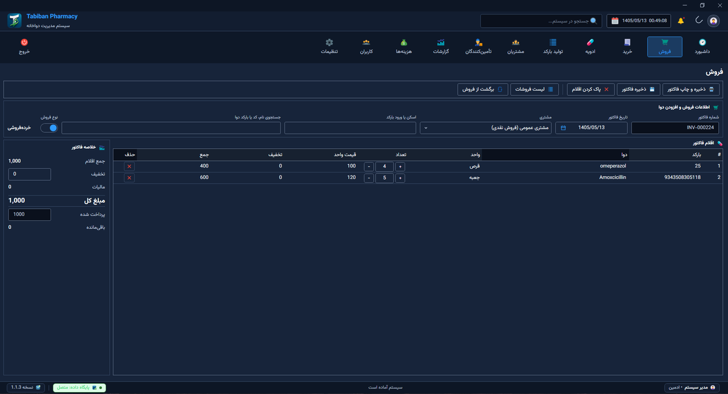Image resolution: width=728 pixels, height=394 pixels.
Task: Click the sale information cart icon
Action: coord(715,107)
